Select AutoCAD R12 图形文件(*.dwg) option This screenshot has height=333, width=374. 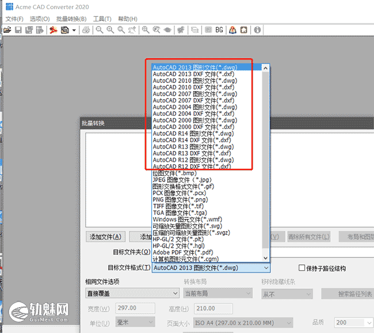[x=207, y=160]
